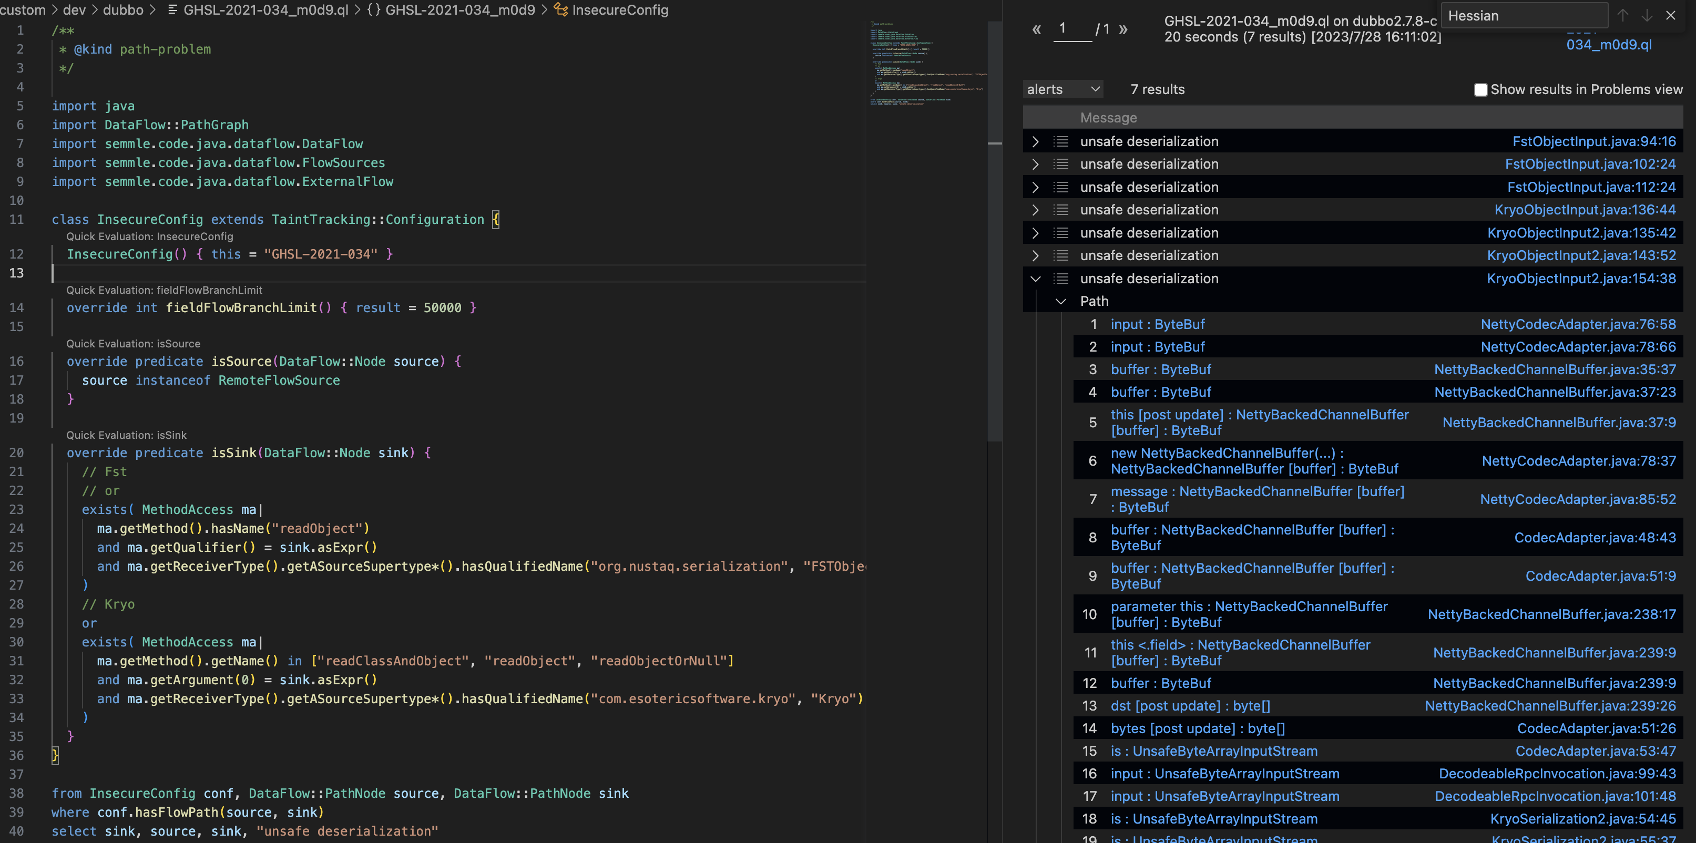The height and width of the screenshot is (843, 1696).
Task: Show path list icon for KryoObjectInput.java:136:44
Action: tap(1061, 210)
